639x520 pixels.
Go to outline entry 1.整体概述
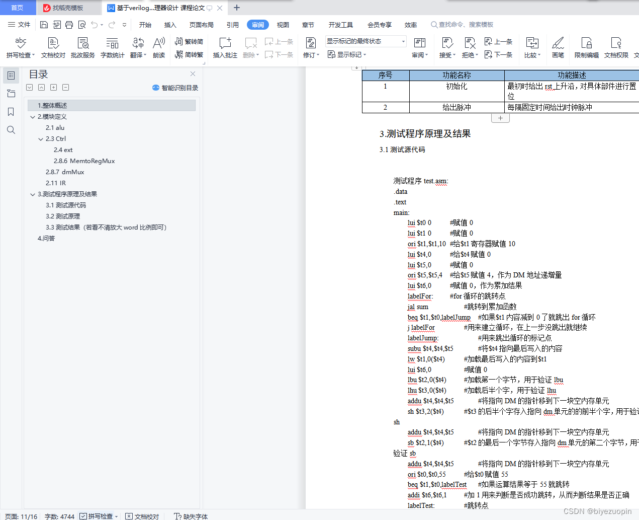pos(112,105)
